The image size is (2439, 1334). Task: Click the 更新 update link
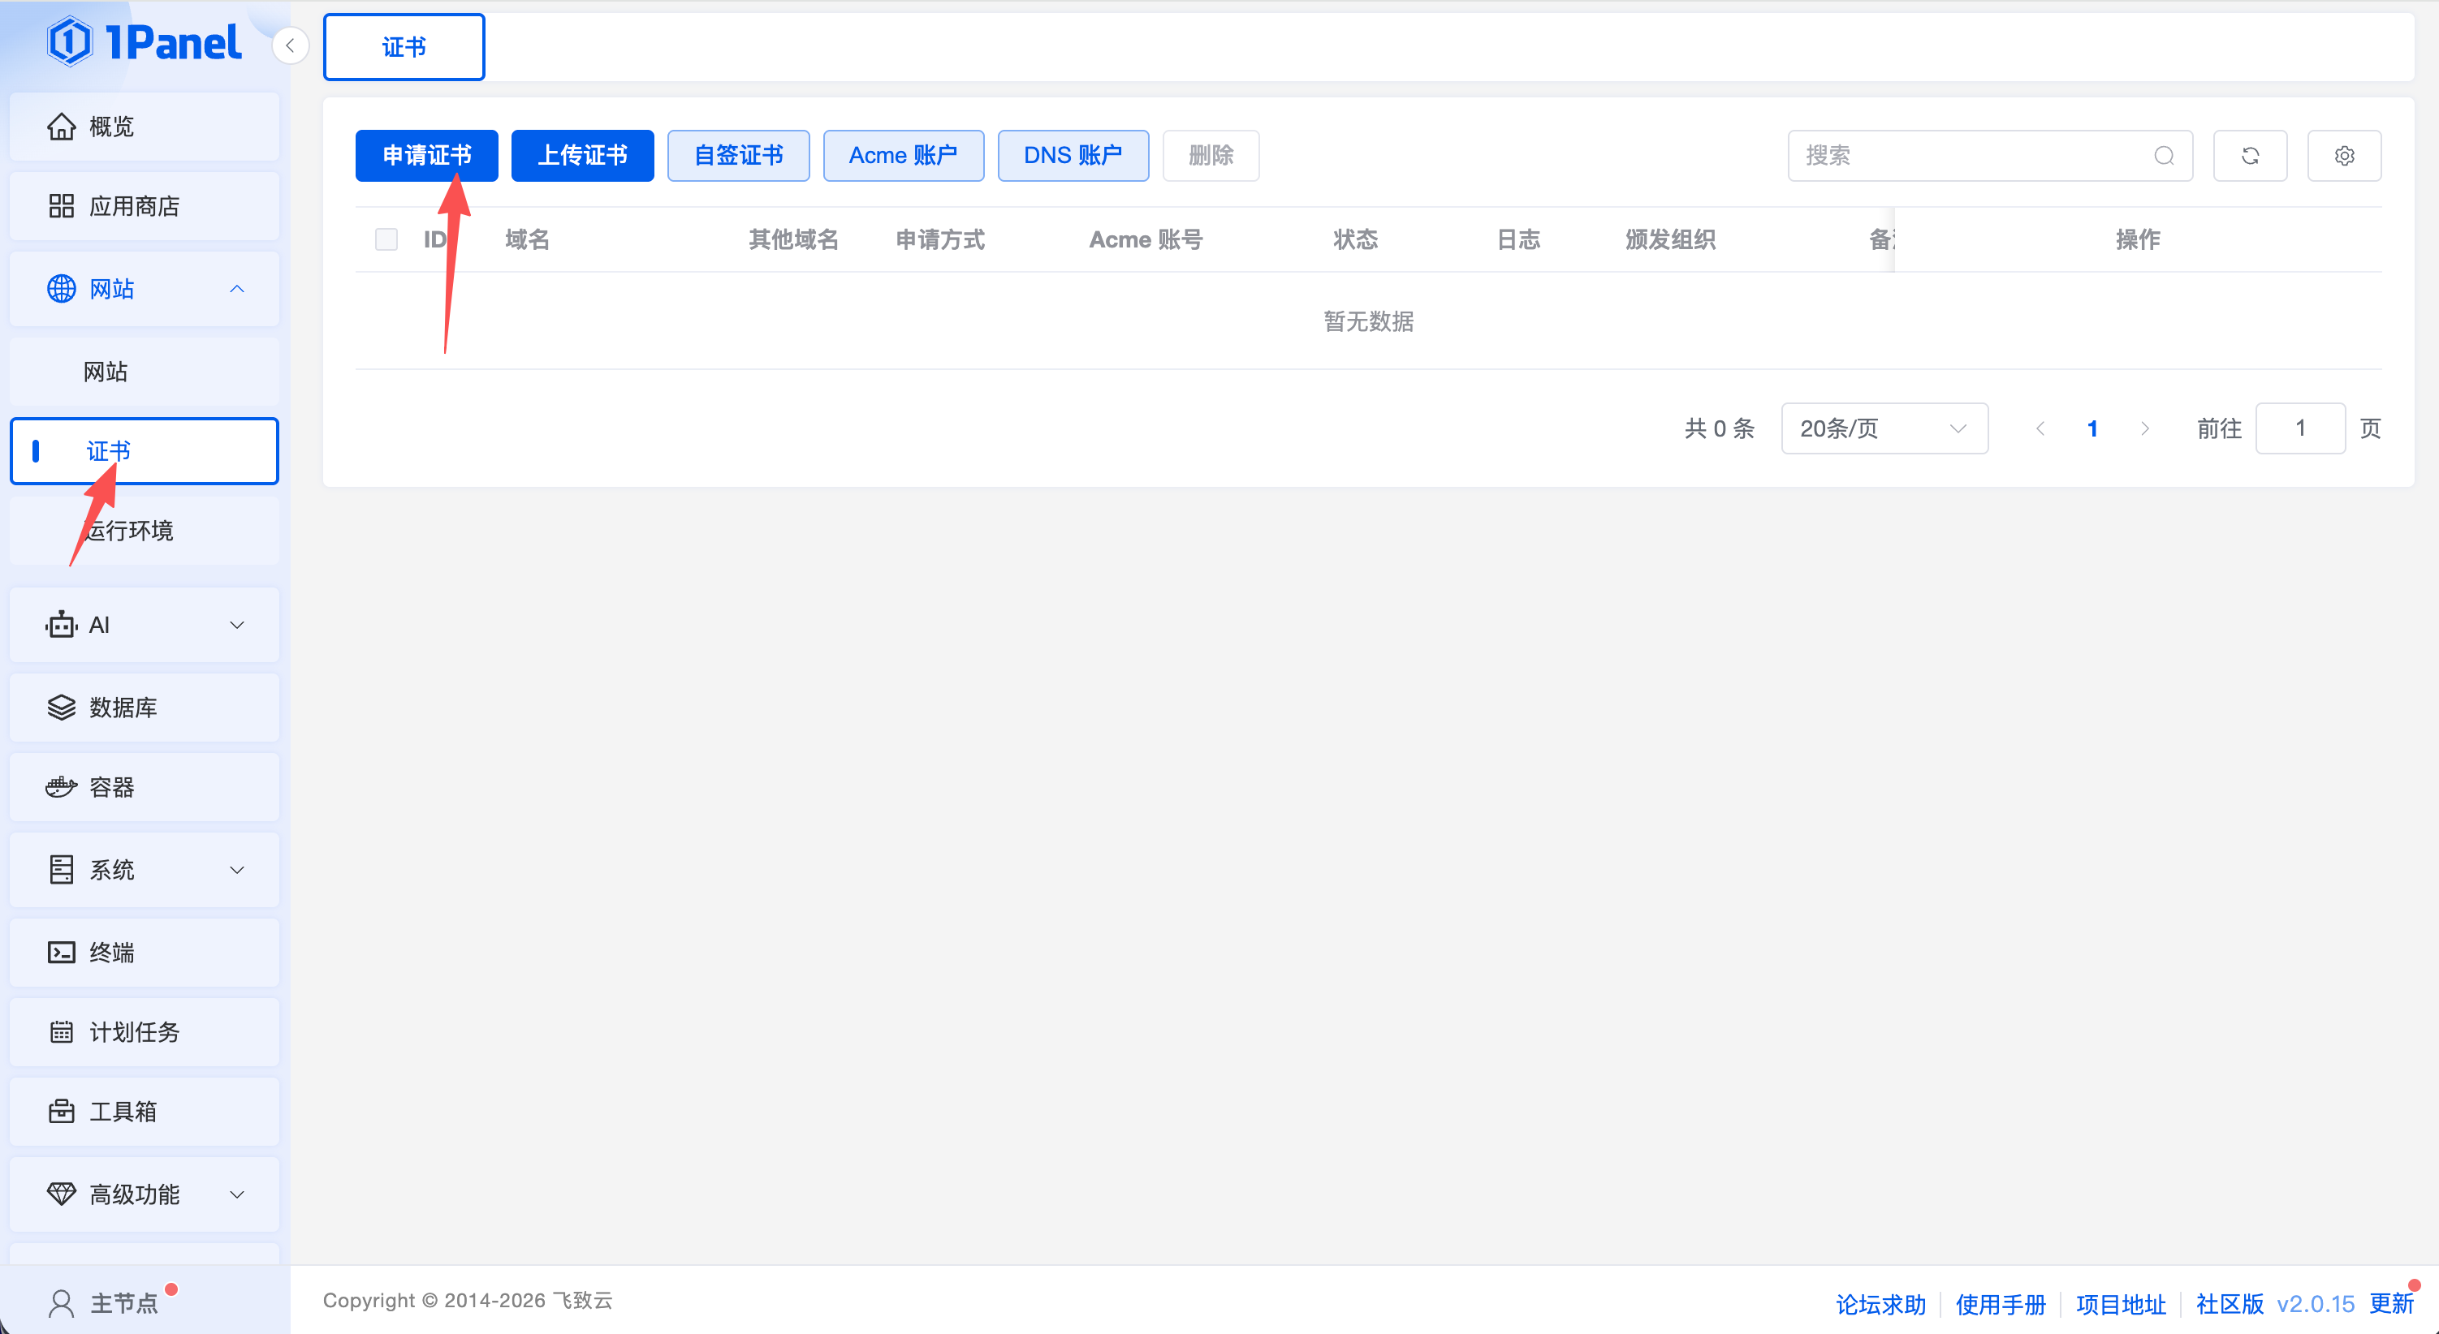tap(2392, 1304)
